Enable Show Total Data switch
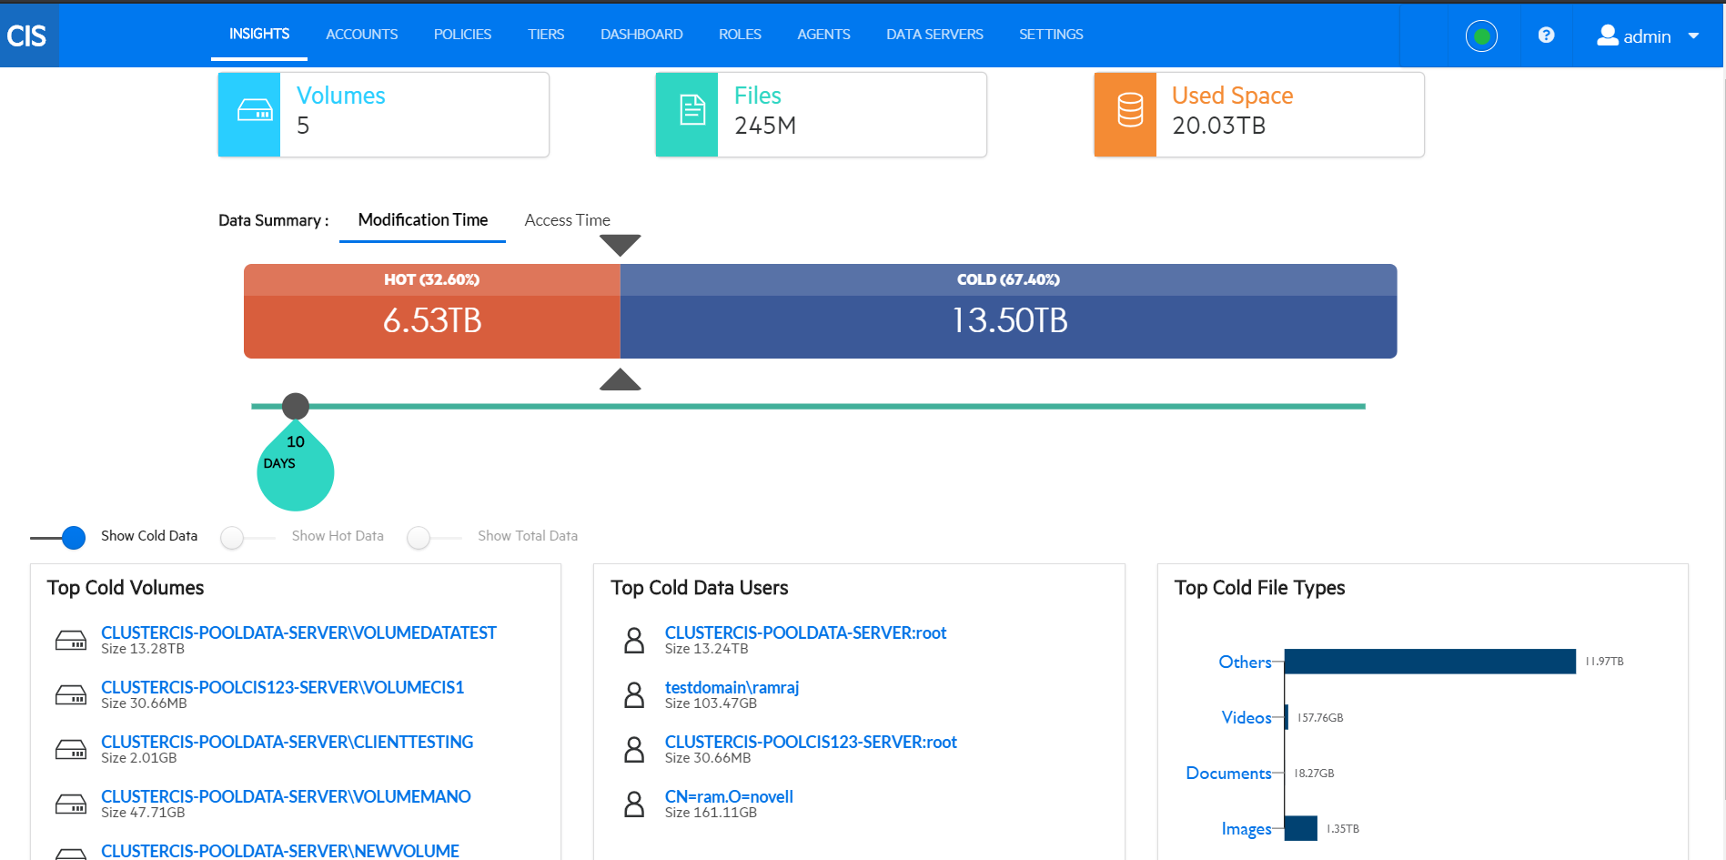This screenshot has height=860, width=1726. (434, 538)
